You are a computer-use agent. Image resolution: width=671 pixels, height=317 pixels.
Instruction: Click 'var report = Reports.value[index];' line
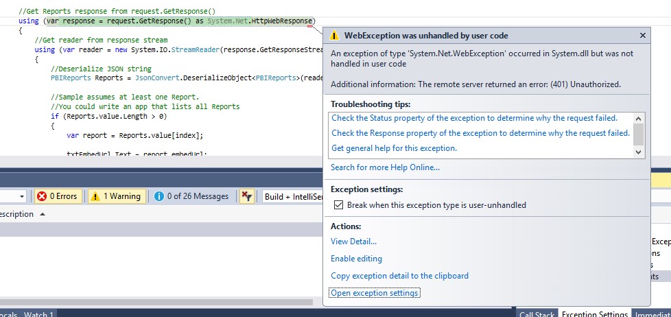coord(134,135)
